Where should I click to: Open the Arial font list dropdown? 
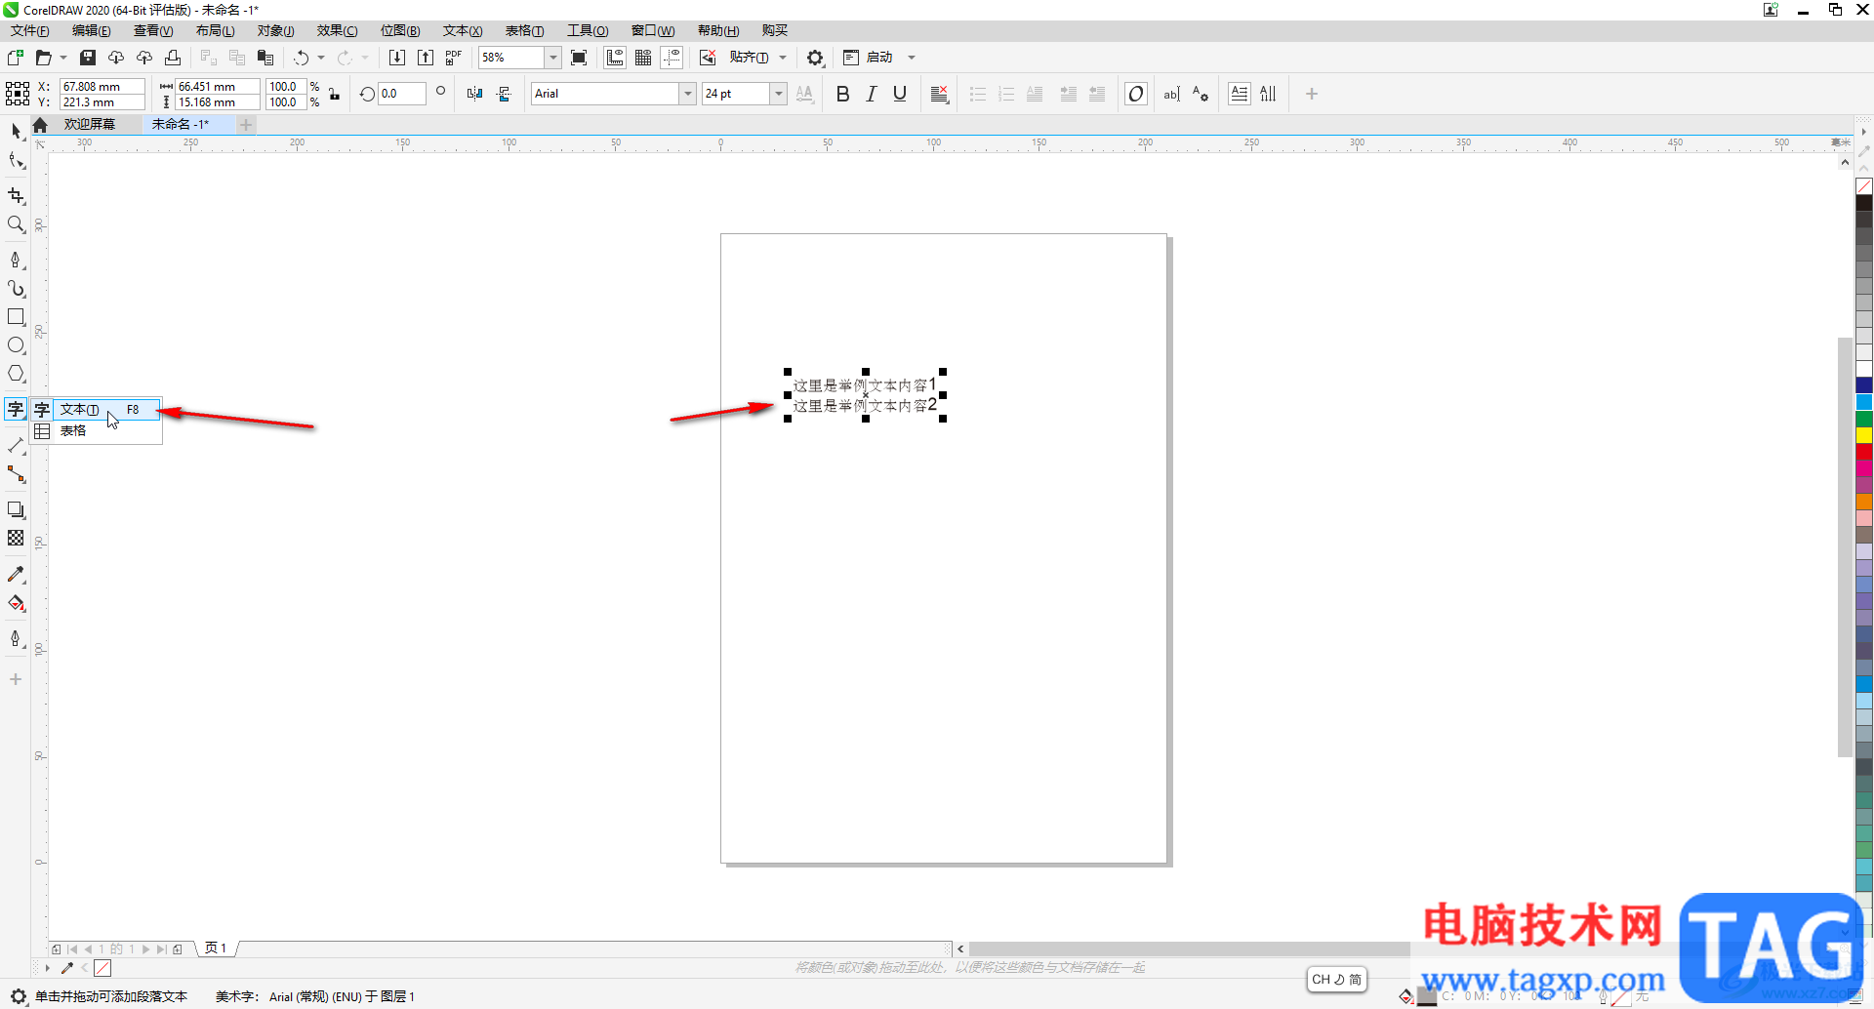click(x=688, y=94)
